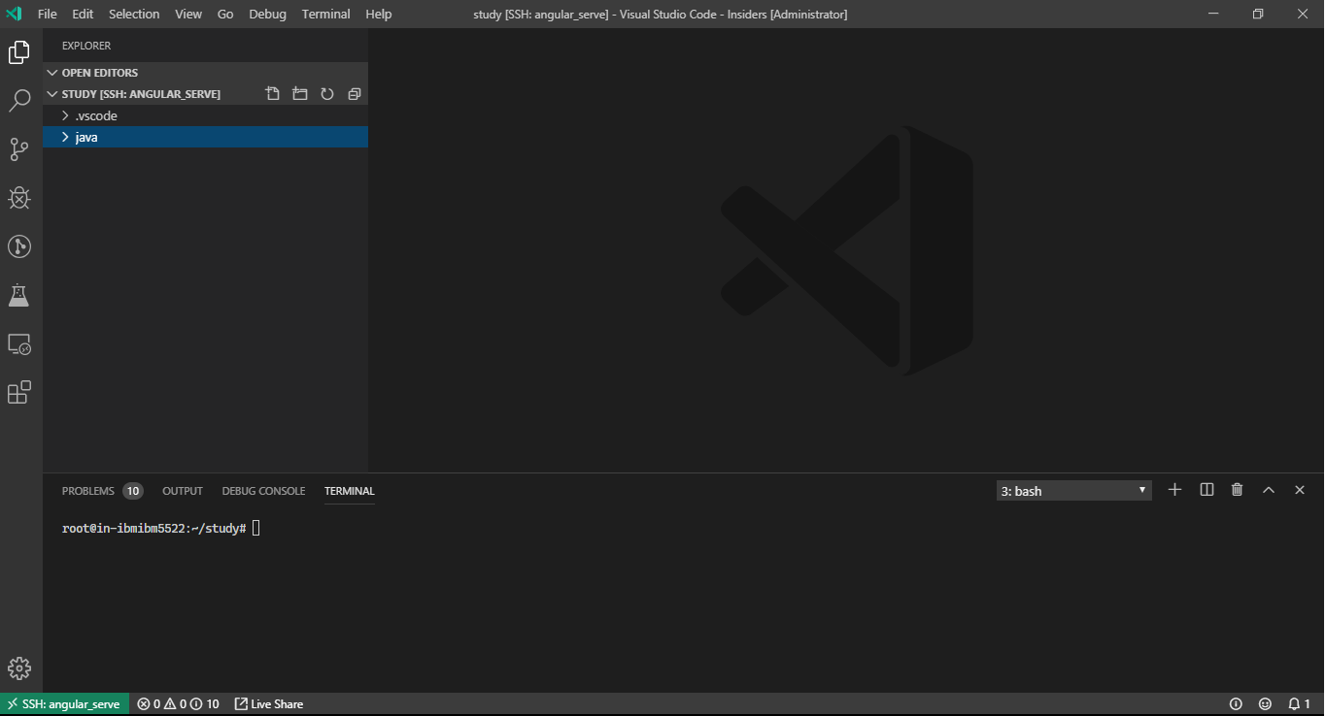
Task: Open the Extensions view
Action: pyautogui.click(x=19, y=392)
